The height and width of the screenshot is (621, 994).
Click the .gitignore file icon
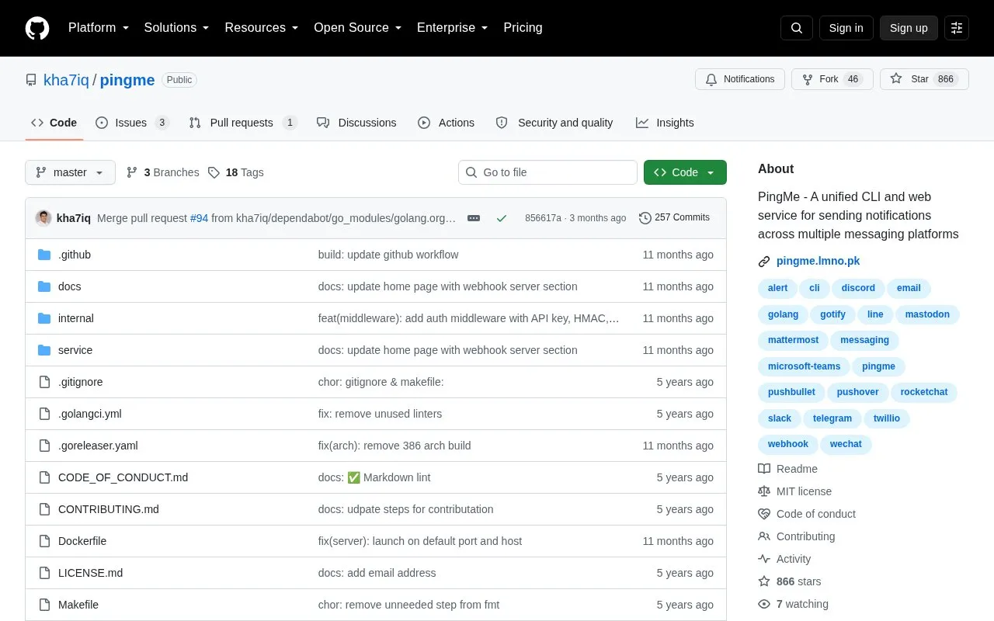point(44,382)
